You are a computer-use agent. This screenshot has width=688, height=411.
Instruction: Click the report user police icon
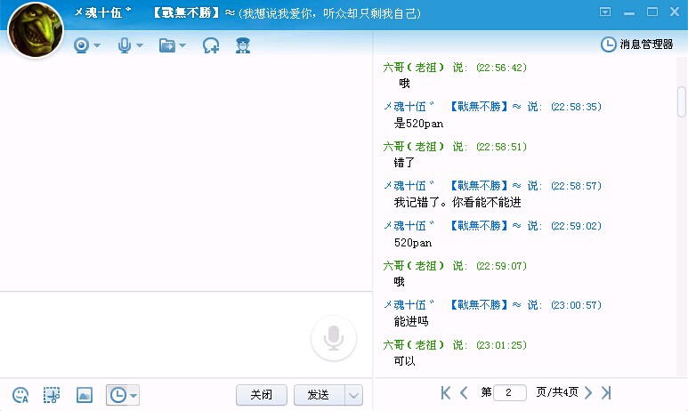[242, 45]
